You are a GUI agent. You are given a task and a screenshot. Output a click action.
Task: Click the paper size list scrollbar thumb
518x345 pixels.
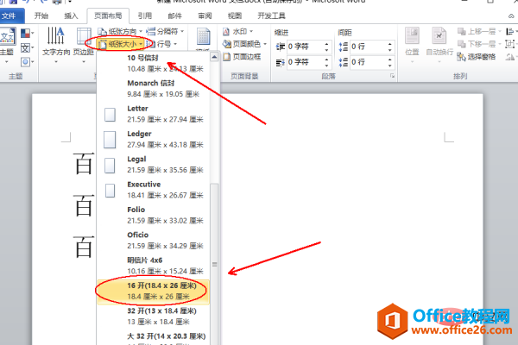coord(214,264)
